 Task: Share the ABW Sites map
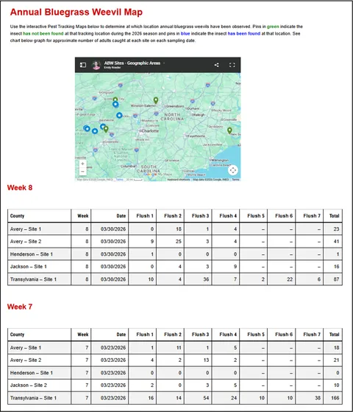[217, 65]
